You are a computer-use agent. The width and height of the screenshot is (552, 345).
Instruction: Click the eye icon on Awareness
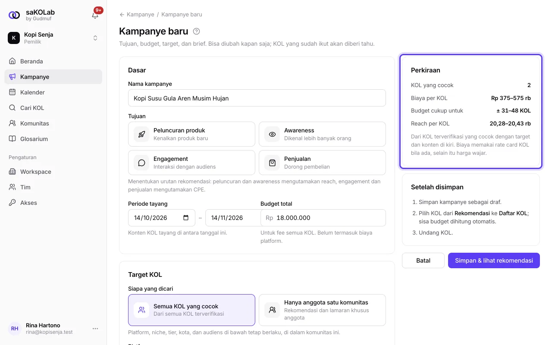[272, 134]
